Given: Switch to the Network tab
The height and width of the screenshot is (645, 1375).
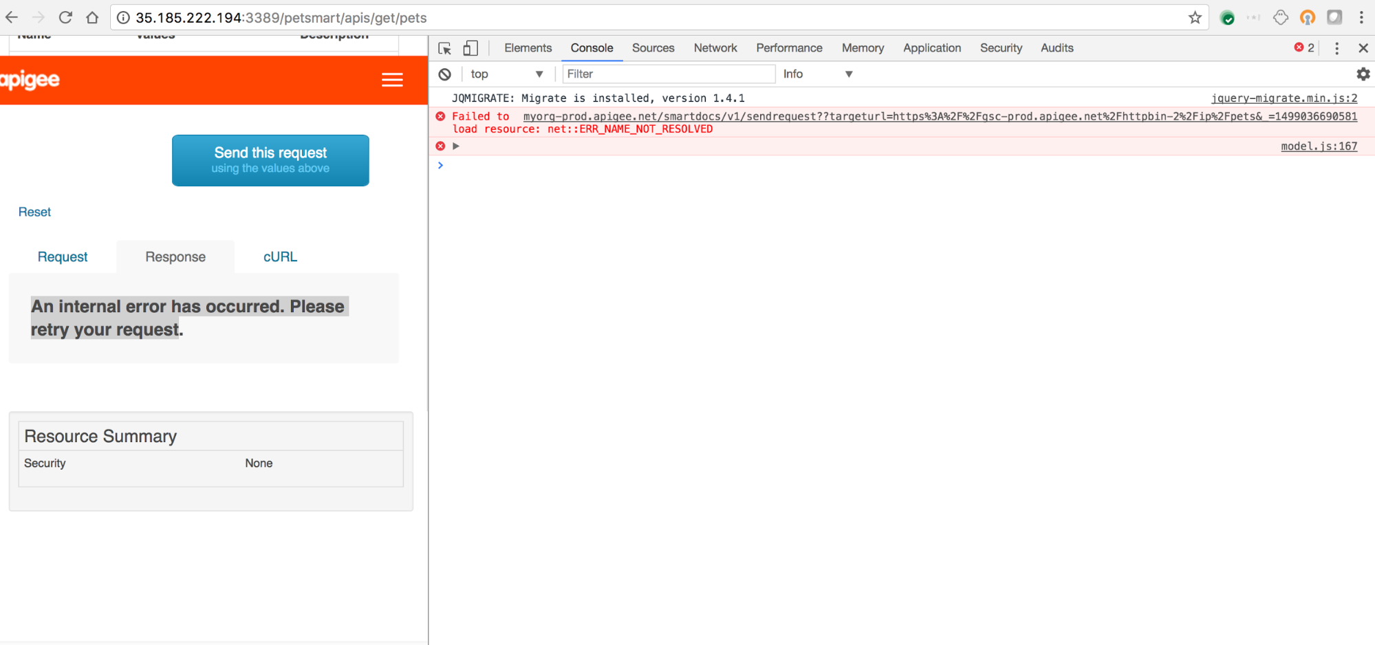Looking at the screenshot, I should (x=715, y=48).
